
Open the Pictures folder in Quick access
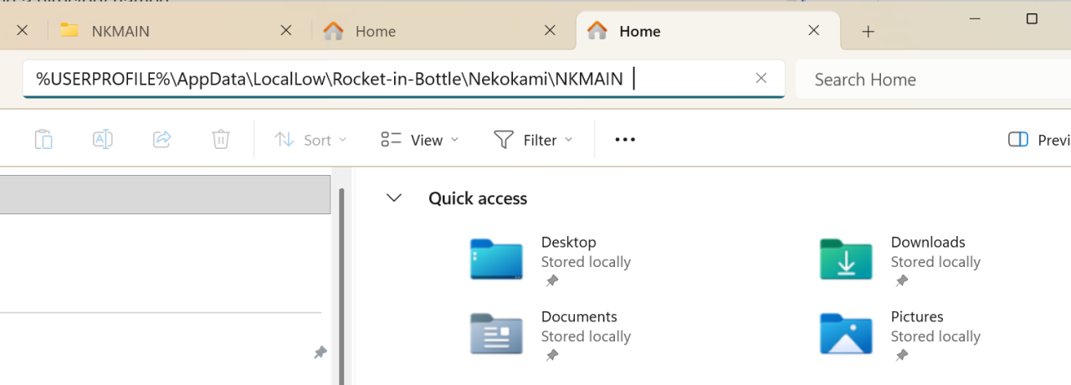tap(846, 334)
